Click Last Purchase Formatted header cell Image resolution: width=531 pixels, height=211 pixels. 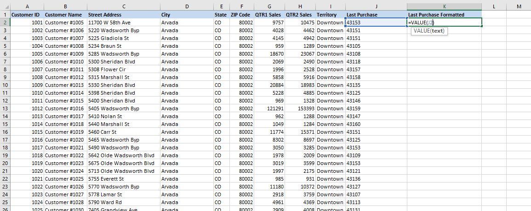click(x=444, y=15)
